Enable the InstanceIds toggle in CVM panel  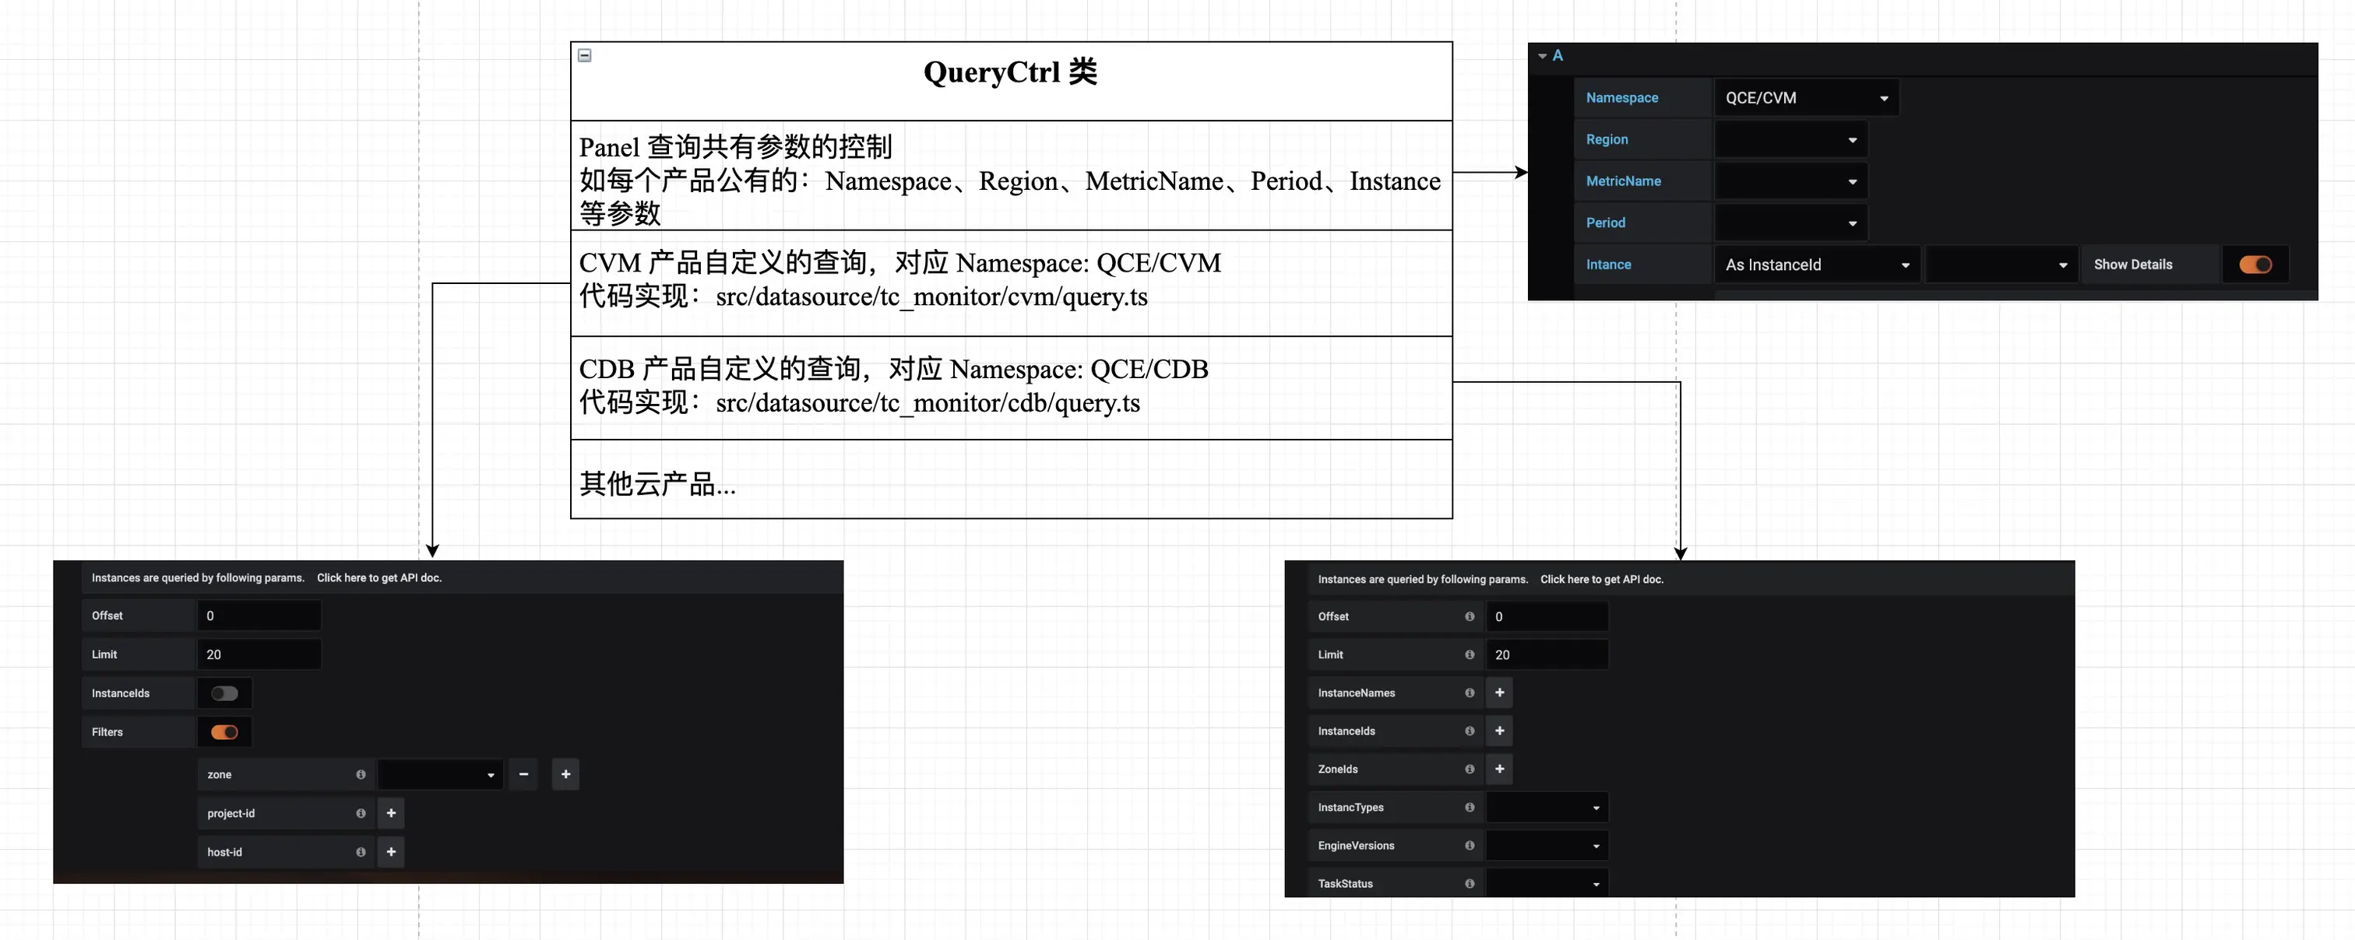pyautogui.click(x=224, y=693)
